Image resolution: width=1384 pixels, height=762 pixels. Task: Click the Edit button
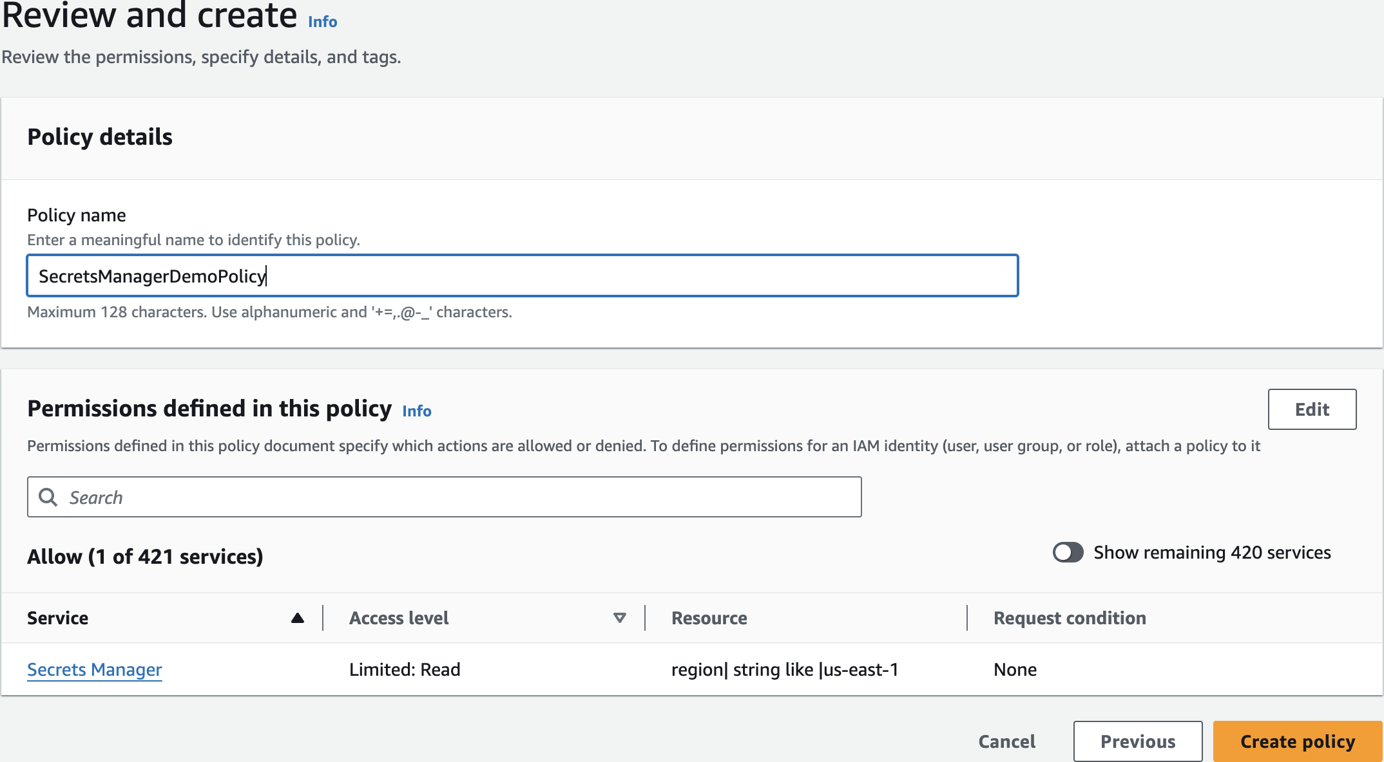click(x=1312, y=409)
